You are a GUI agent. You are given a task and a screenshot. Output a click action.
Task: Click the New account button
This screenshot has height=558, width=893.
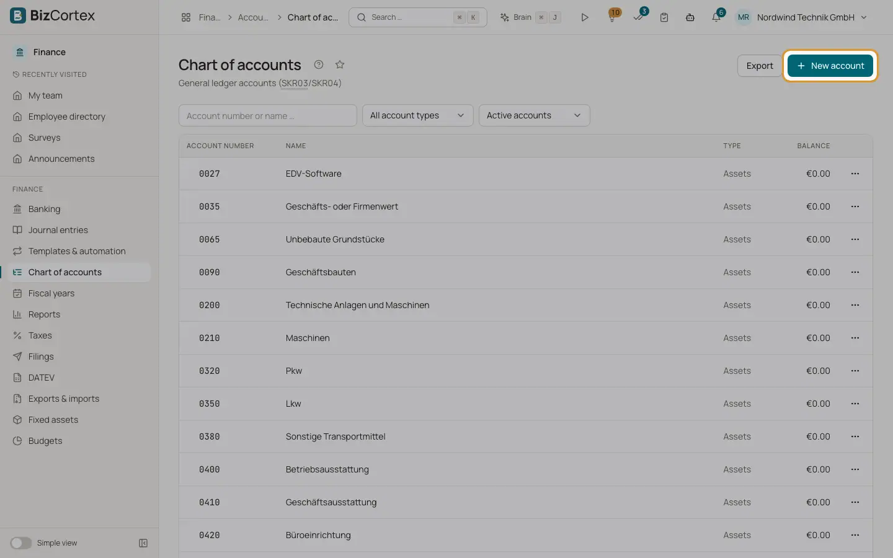(x=830, y=66)
